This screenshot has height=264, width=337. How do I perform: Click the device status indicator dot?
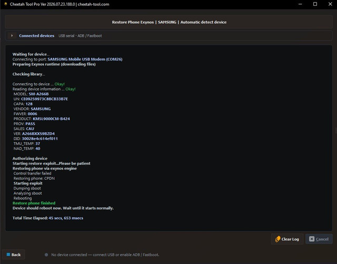pos(46,255)
